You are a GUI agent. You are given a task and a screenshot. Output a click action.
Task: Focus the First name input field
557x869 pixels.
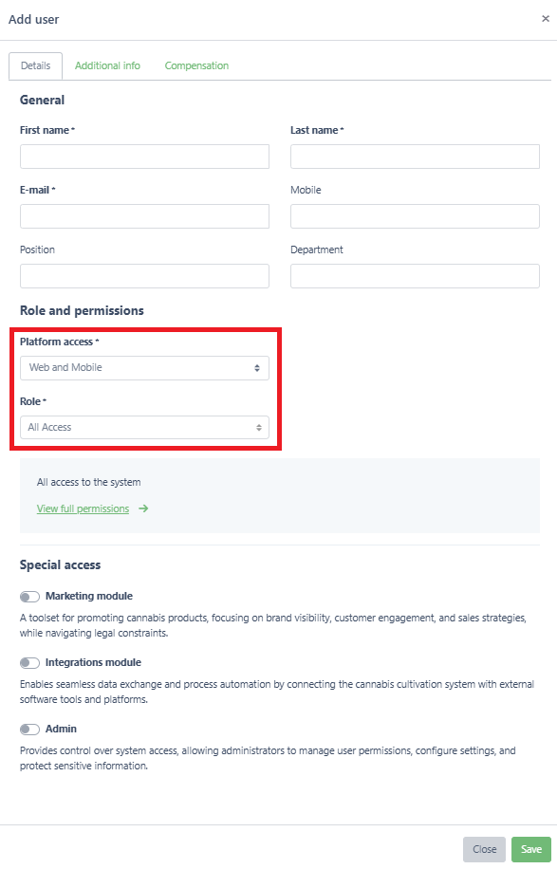144,157
